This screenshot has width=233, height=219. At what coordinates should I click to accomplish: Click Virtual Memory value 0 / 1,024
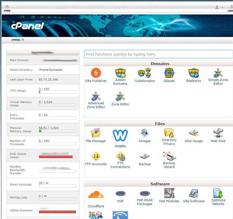(45, 102)
